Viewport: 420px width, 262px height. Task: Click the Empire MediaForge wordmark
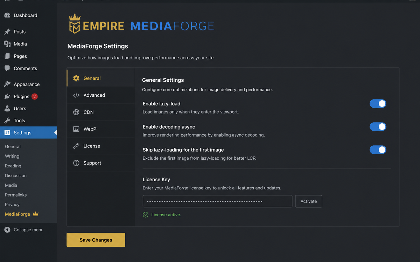(149, 26)
